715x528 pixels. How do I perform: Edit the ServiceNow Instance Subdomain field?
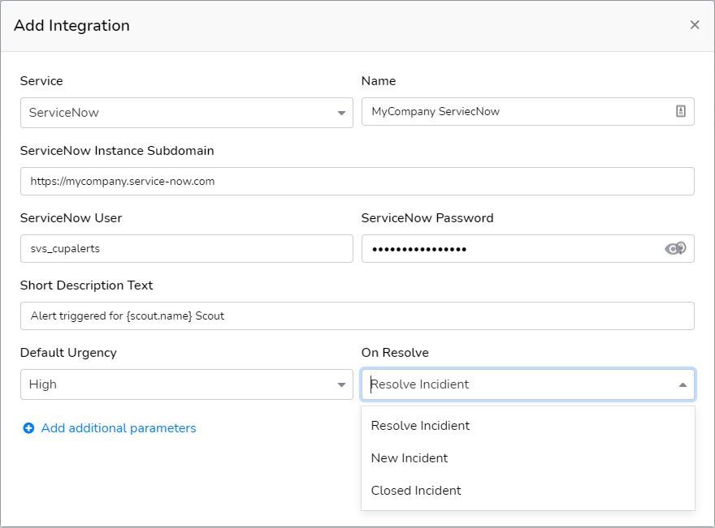tap(357, 181)
